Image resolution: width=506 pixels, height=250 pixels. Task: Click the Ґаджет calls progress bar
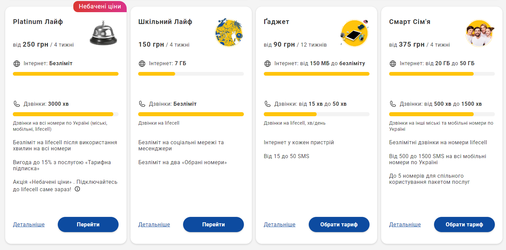click(x=317, y=114)
